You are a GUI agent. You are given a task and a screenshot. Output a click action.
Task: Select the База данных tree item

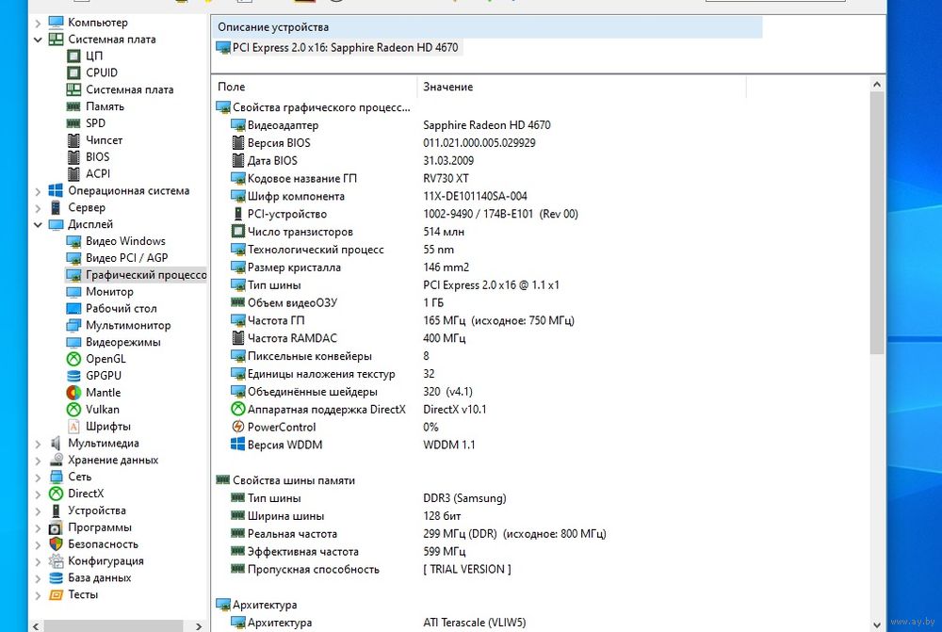coord(100,577)
